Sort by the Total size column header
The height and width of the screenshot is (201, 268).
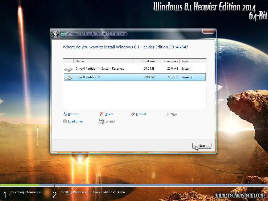click(144, 61)
